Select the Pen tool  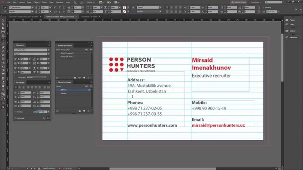tap(3, 47)
